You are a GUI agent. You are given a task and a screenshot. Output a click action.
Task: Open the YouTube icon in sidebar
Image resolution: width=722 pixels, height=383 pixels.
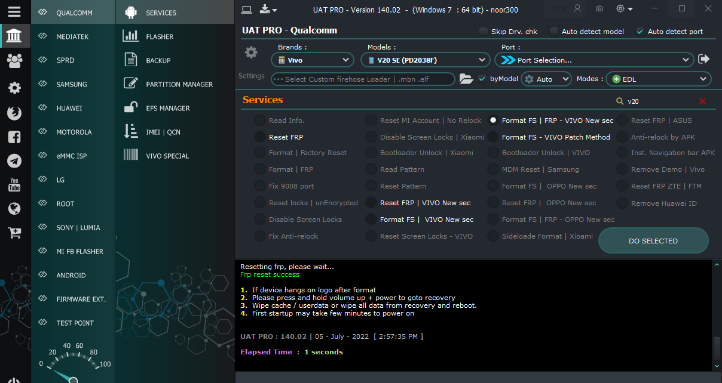(x=14, y=184)
